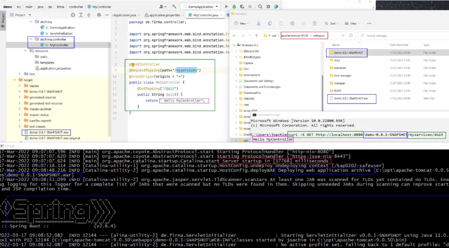The image size is (449, 248).
Task: Expand $Recycle.Bin in Explorer navigation pane
Action: pyautogui.click(x=236, y=51)
